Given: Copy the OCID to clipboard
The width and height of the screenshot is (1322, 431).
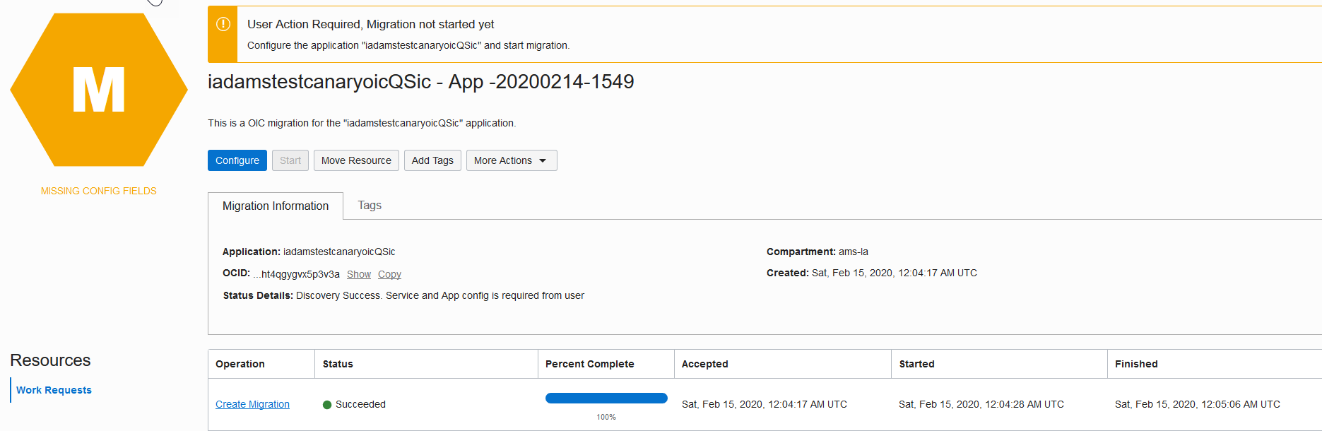Looking at the screenshot, I should point(389,274).
